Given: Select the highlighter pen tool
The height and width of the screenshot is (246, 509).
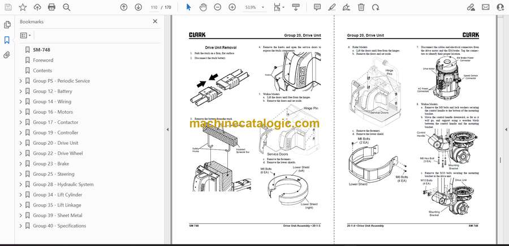Looking at the screenshot, I should click(x=332, y=7).
